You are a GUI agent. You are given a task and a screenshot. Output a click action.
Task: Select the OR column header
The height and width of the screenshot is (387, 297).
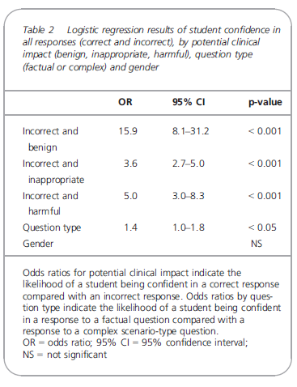125,102
